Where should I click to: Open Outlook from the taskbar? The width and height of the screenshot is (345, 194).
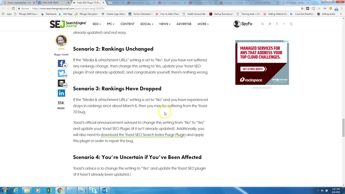105,190
